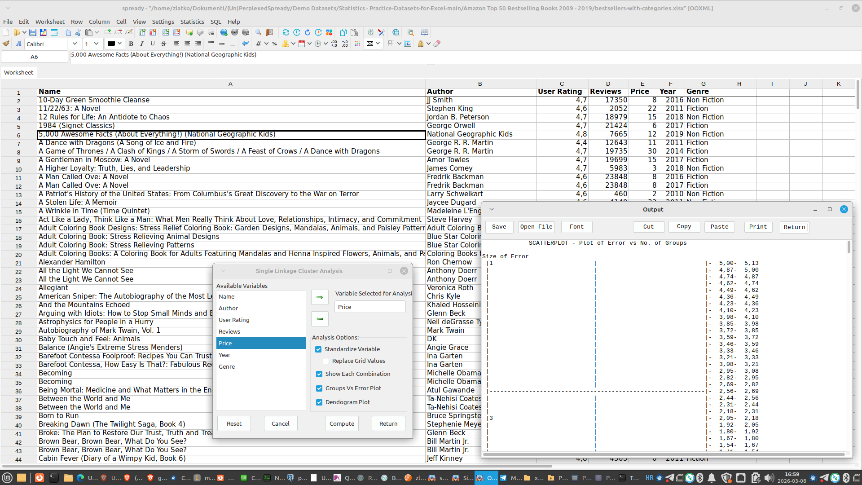862x485 pixels.
Task: Select Genre in Available Variables list
Action: click(227, 367)
